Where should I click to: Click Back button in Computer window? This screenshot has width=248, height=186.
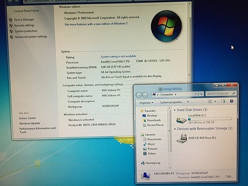(x=139, y=95)
